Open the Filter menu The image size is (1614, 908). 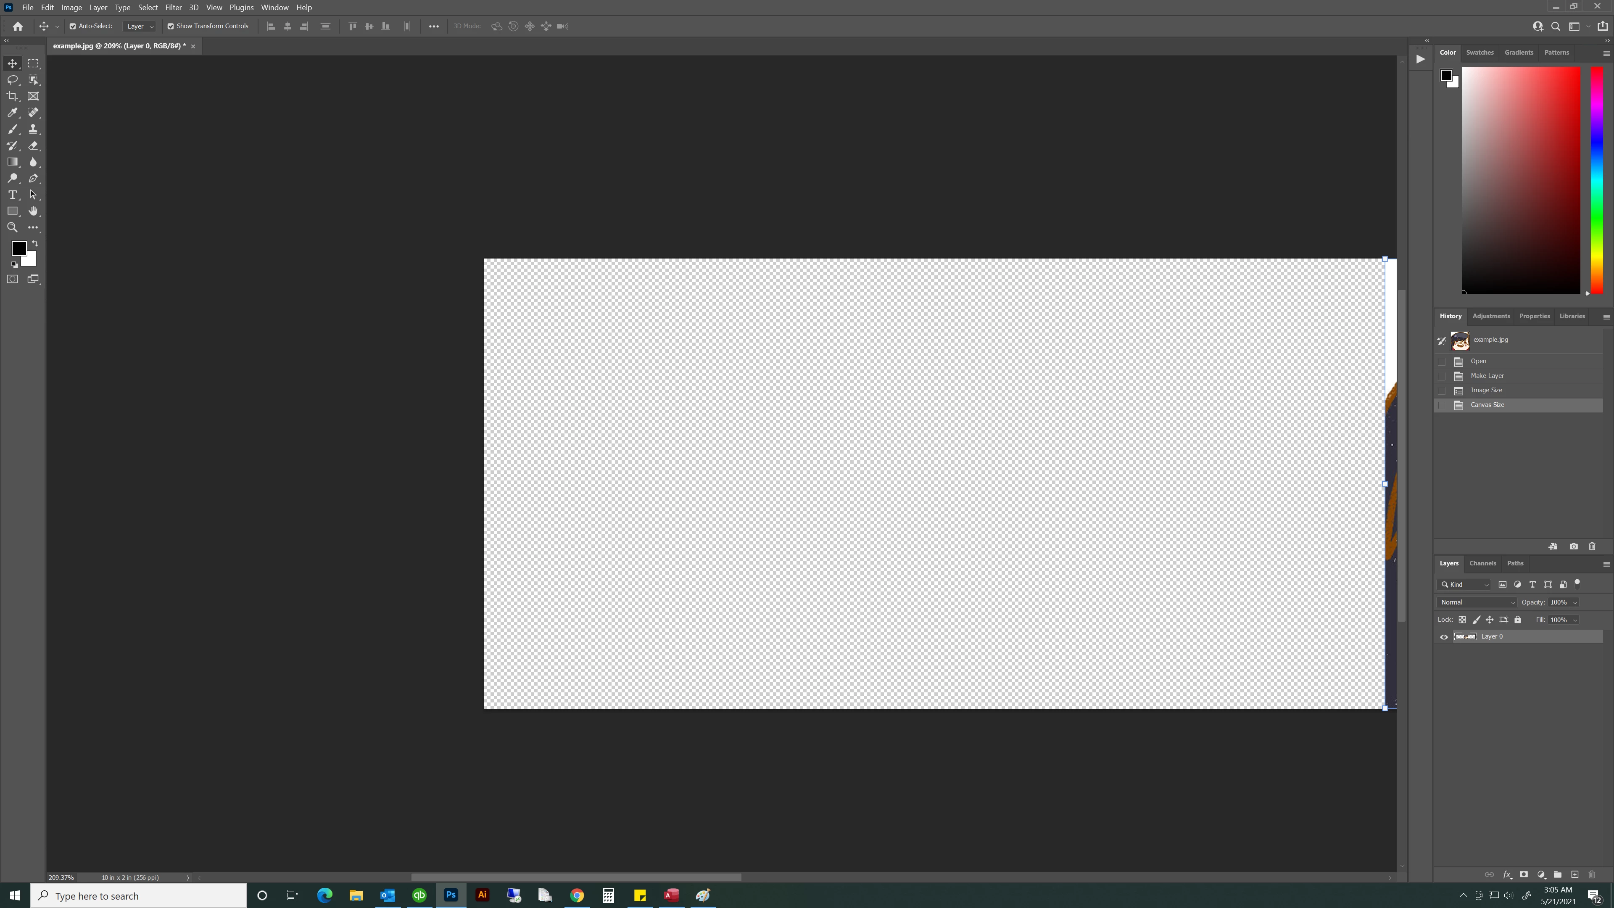tap(173, 8)
